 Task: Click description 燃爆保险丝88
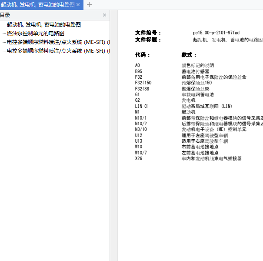click(196, 89)
